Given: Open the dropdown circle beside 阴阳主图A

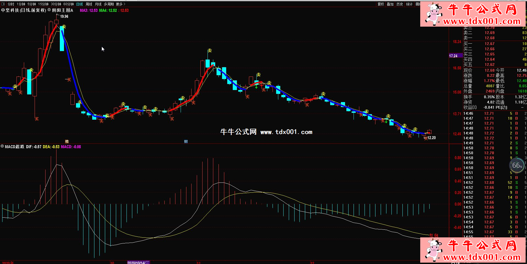Looking at the screenshot, I should tap(49, 10).
